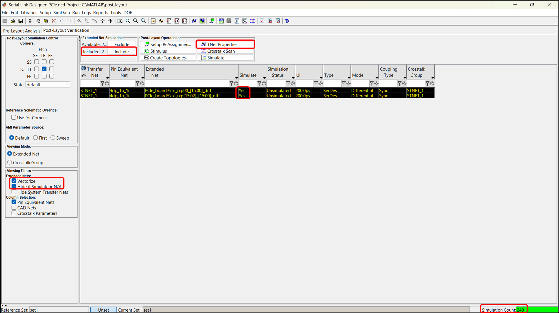Click the Crosstalk Scan button

coord(225,51)
